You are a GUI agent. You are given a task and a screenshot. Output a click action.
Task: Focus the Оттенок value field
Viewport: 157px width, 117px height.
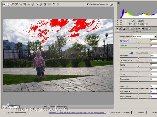[x=153, y=46]
